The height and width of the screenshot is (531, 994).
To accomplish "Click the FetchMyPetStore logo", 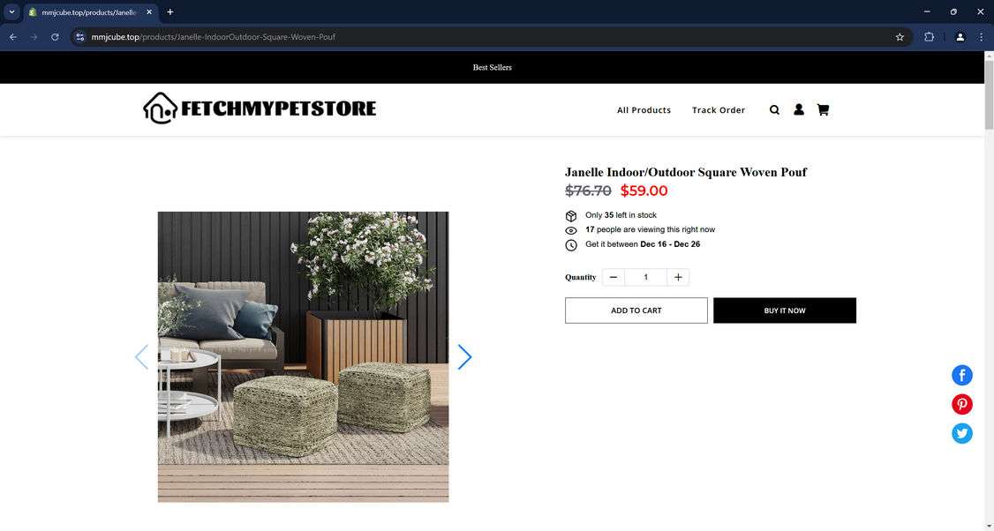I will coord(260,108).
